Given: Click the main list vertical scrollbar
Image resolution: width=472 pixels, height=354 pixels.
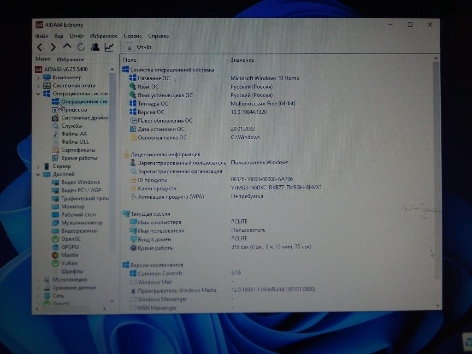Looking at the screenshot, I should tap(436, 170).
